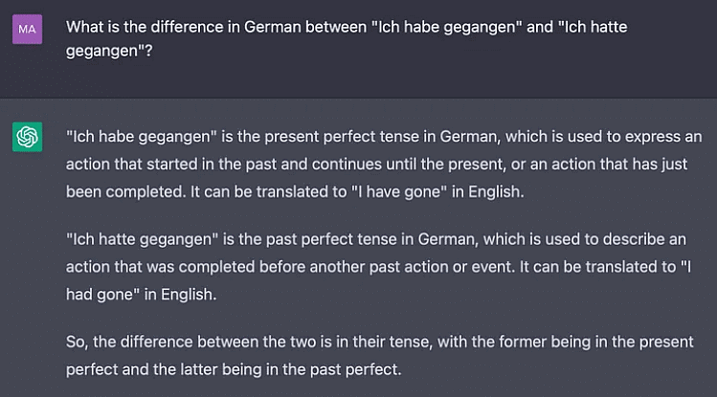Click "Ich hatte" at the end of the question's first line

tap(593, 27)
